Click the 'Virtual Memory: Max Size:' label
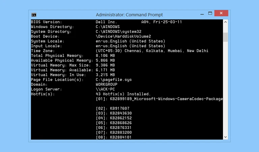This screenshot has height=152, width=259. coord(61,65)
